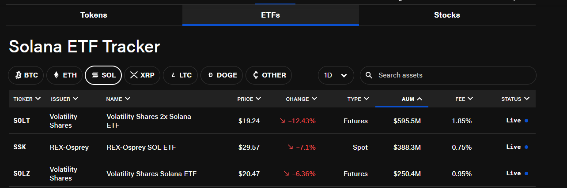
Task: Open the REX-Osprey SOL ETF link
Action: [141, 147]
